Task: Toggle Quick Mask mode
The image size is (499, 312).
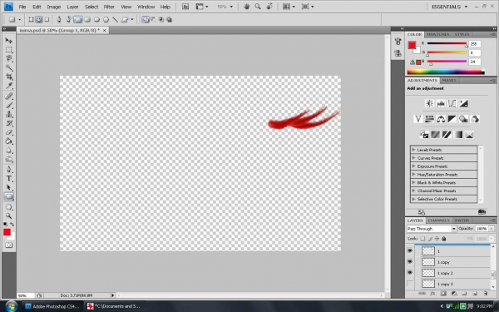Action: 8,245
